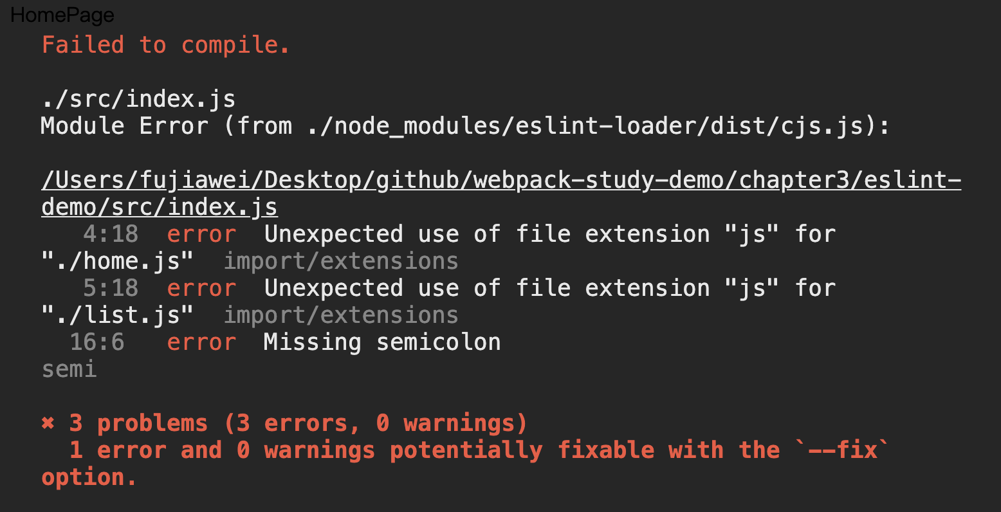Click import/extensions rule next to "./home.js"
This screenshot has height=512, width=1001.
tap(341, 261)
